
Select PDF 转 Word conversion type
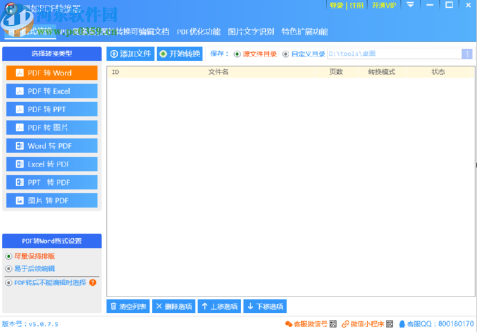coord(52,73)
